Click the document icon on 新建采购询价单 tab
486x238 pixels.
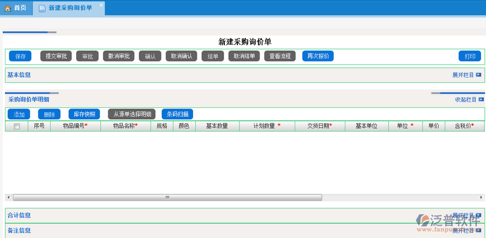(x=42, y=9)
